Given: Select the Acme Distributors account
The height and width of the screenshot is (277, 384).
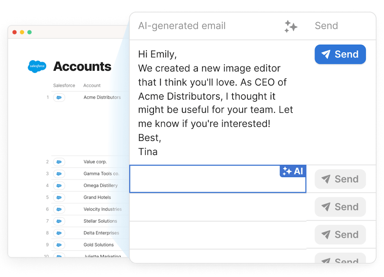Looking at the screenshot, I should (102, 97).
